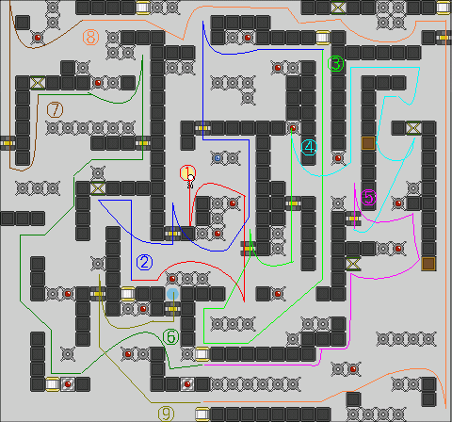
Task: Select the hourglass block above number 7
Action: (38, 83)
